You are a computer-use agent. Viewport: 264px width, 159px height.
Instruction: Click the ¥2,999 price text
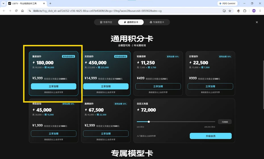(x=90, y=125)
